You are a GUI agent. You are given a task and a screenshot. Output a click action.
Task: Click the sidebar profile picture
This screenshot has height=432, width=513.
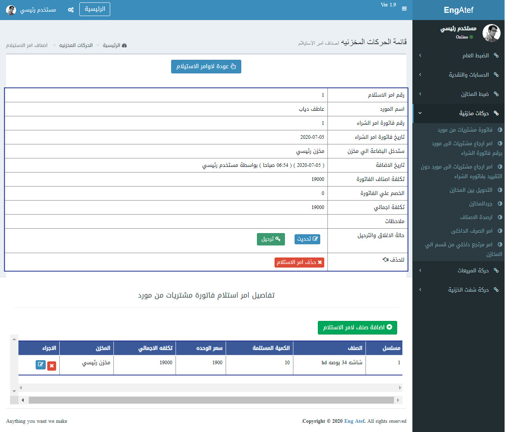tap(491, 33)
